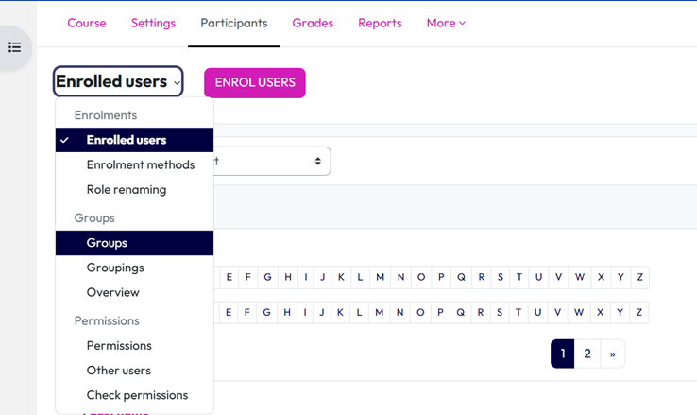Viewport: 697px width, 415px height.
Task: Go to the Grades tab
Action: coord(313,23)
